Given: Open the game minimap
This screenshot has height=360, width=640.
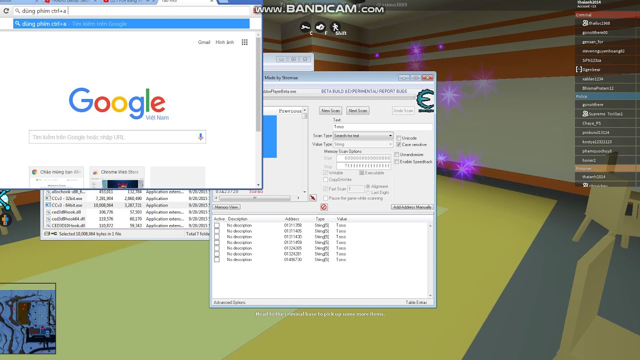Looking at the screenshot, I should (28, 318).
